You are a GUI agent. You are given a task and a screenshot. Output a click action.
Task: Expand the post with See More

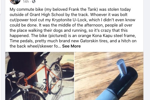pos(71,46)
